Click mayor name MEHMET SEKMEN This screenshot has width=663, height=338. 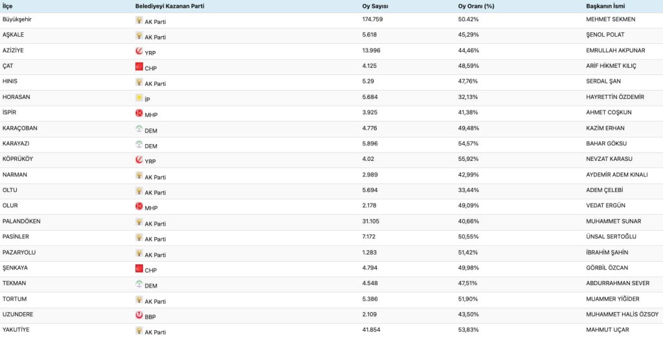tap(611, 19)
